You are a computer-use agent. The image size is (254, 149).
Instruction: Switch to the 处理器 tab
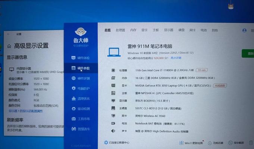pos(120,30)
